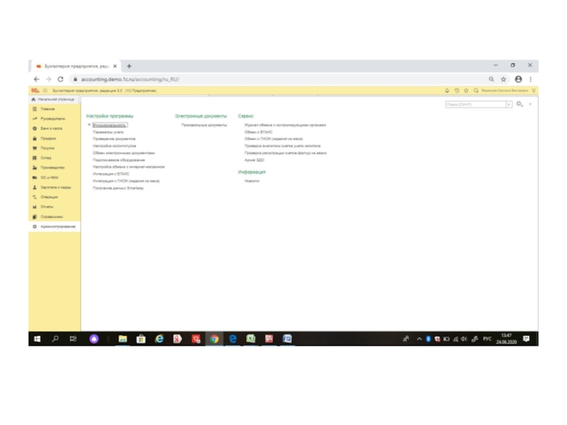This screenshot has height=425, width=567.
Task: Open the Новости link under Информация
Action: 252,181
